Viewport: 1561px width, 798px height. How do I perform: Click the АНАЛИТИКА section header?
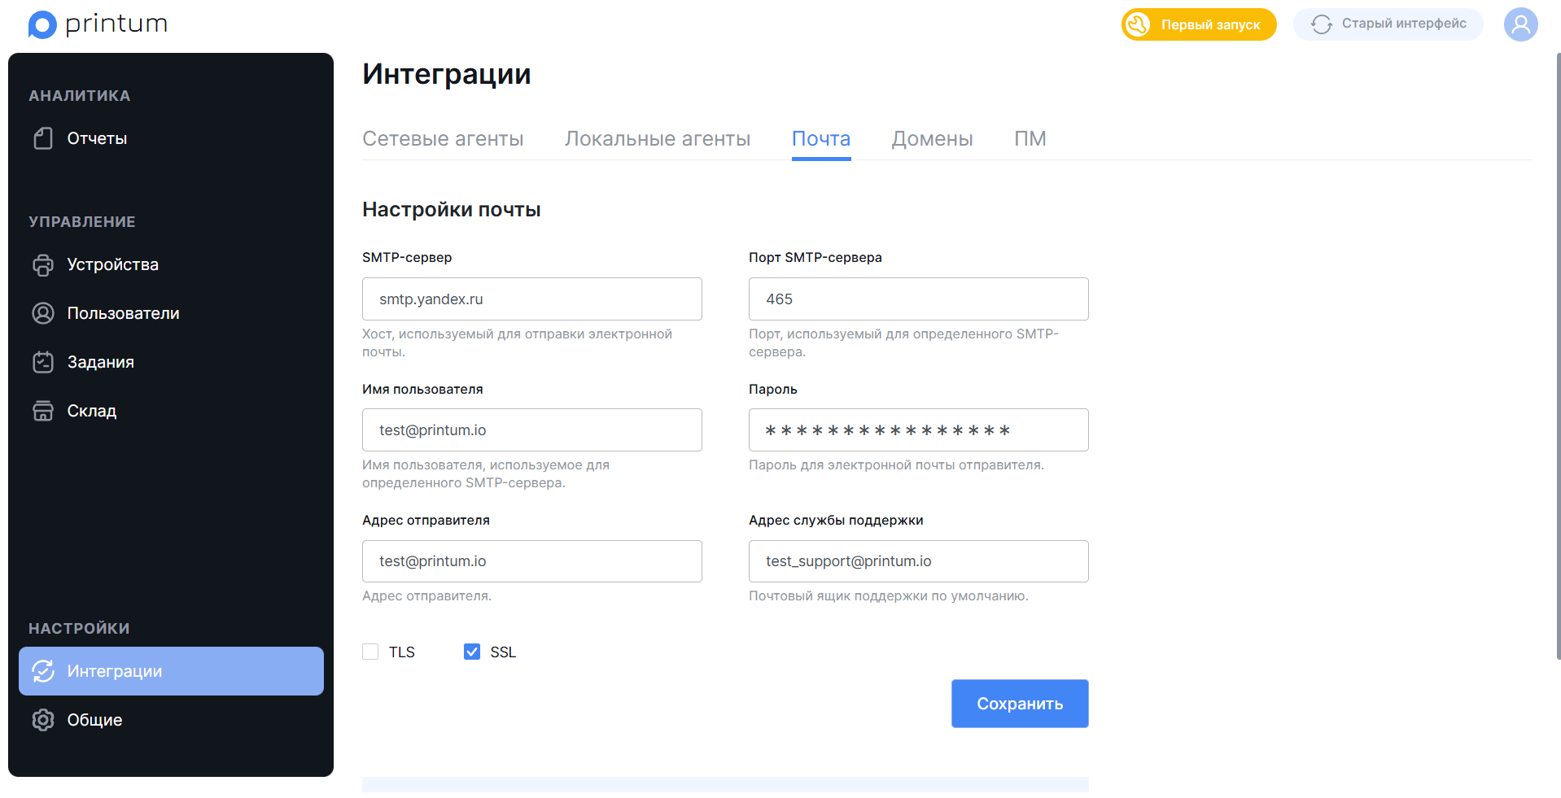pos(80,96)
